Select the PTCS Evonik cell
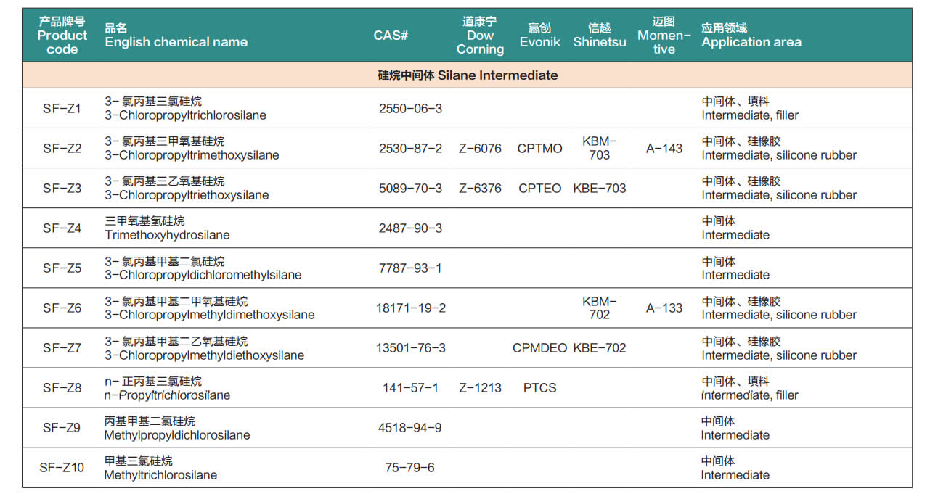This screenshot has height=499, width=938. coord(539,388)
